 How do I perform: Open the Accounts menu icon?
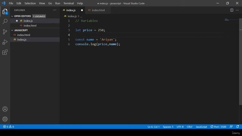[5, 109]
